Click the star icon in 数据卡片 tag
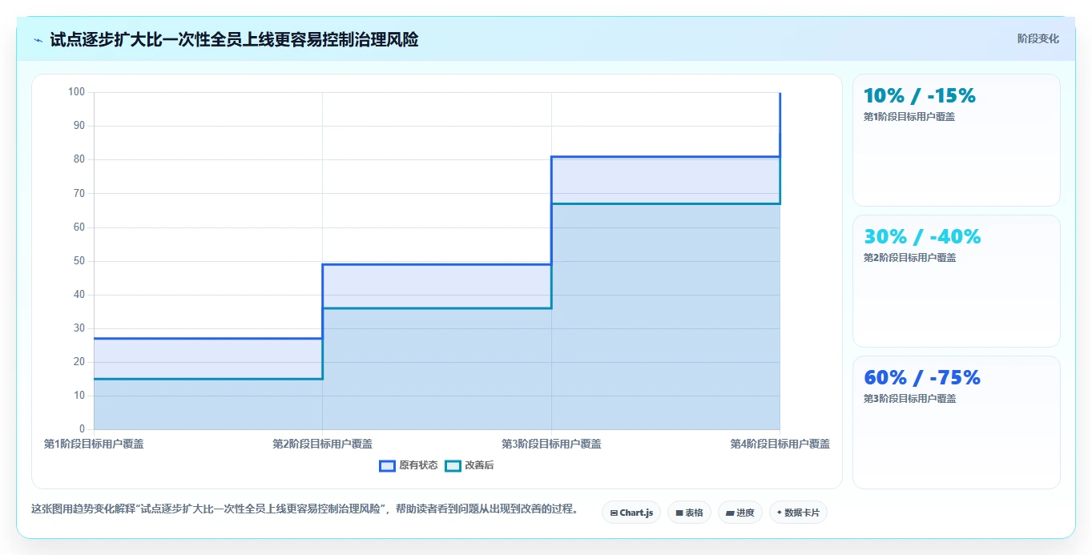The image size is (1092, 555). [x=780, y=513]
